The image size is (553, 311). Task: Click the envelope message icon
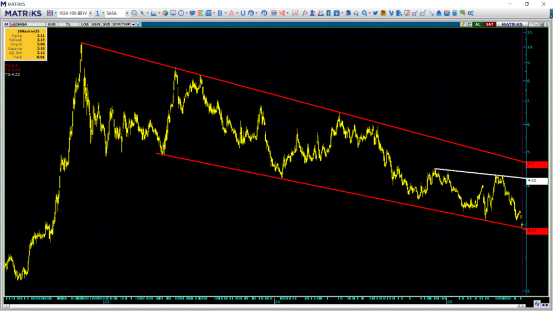coord(447,13)
